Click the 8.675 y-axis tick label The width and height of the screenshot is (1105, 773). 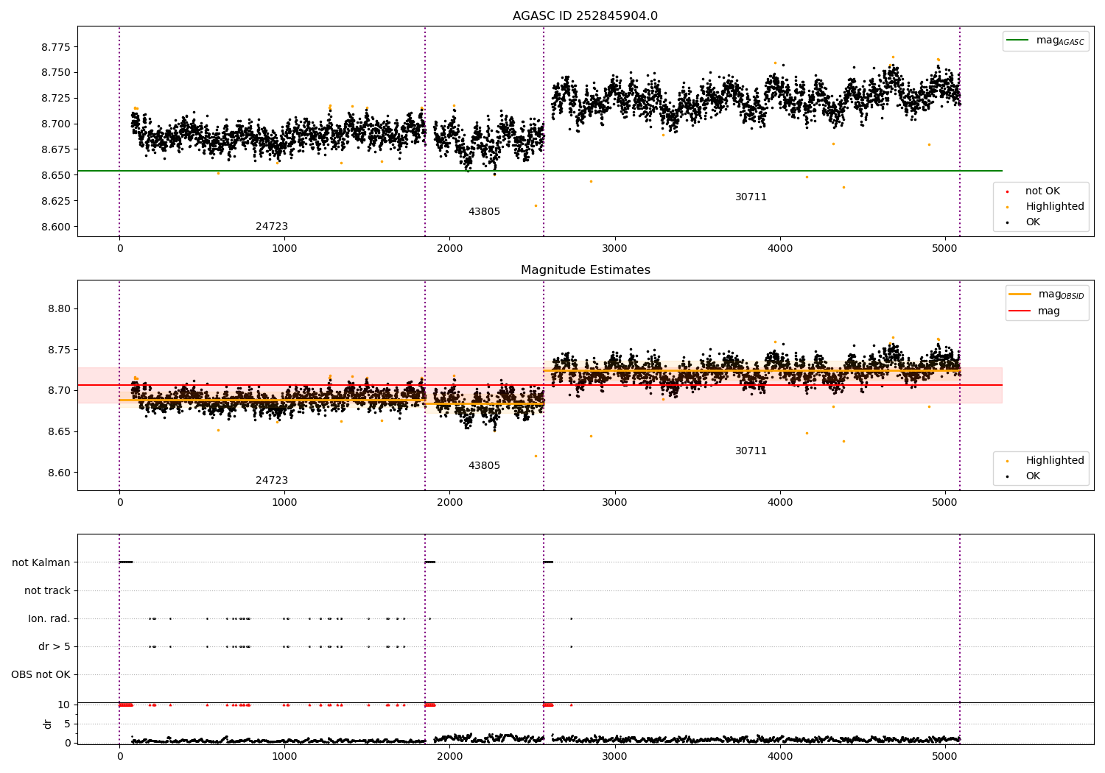click(56, 149)
